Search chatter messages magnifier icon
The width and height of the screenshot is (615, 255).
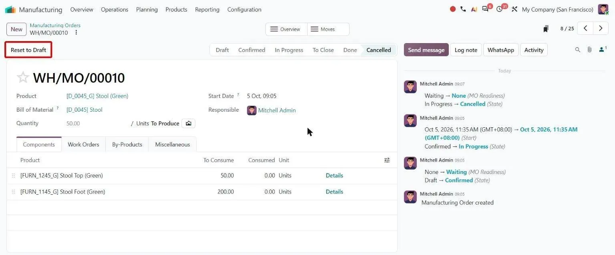click(577, 50)
